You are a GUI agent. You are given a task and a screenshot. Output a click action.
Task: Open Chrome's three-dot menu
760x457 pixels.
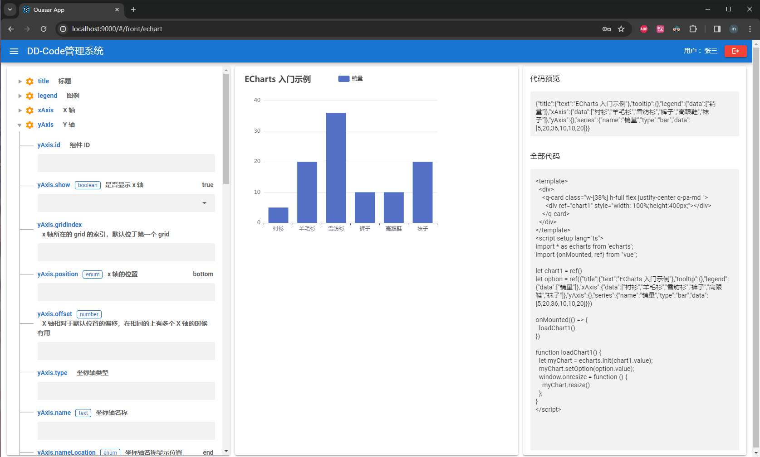[x=750, y=29]
